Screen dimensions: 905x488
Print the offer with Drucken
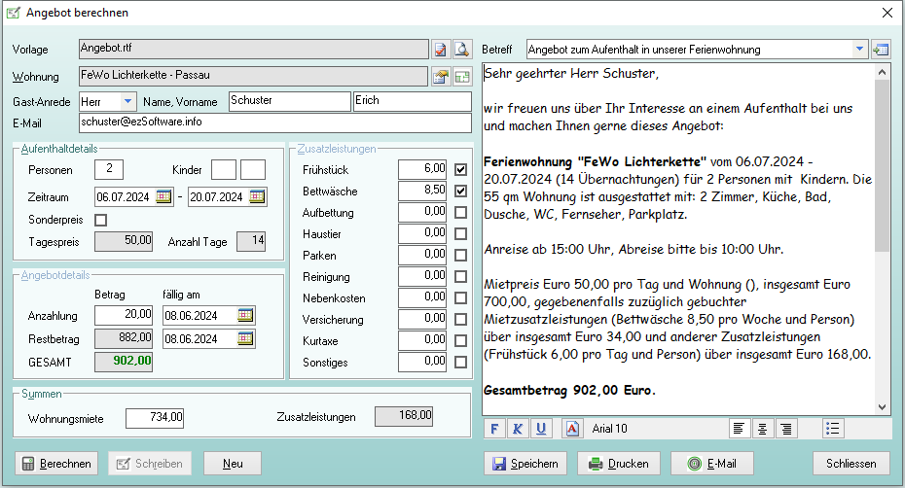pos(619,463)
